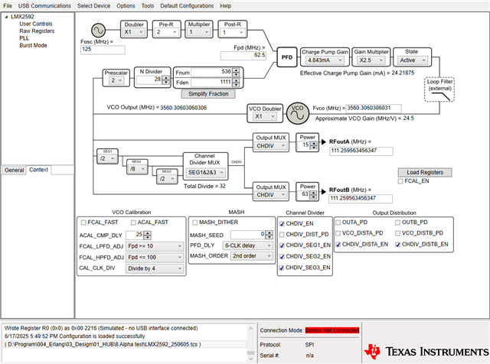Open the Doubler X1 dropdown
The image size is (490, 364).
(134, 32)
